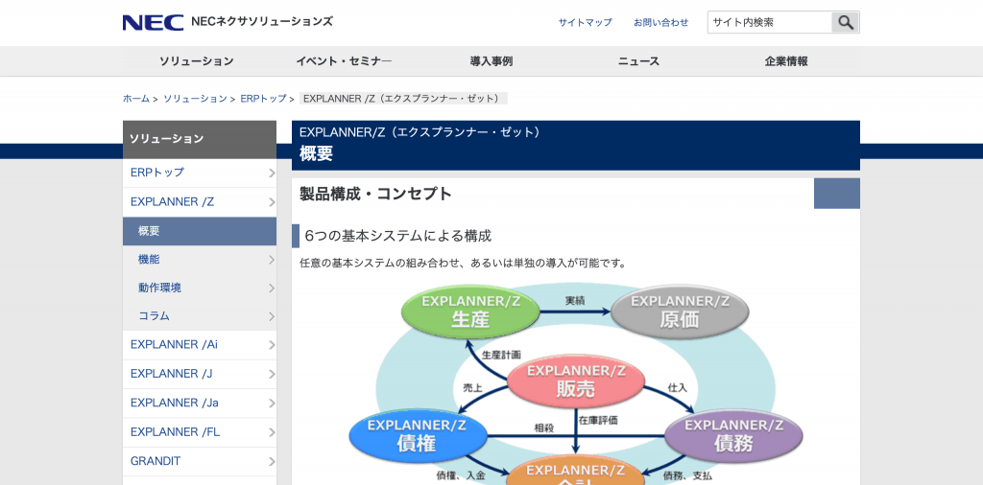The width and height of the screenshot is (983, 485).
Task: Click the purple 債務 ellipse in diagram
Action: point(733,434)
